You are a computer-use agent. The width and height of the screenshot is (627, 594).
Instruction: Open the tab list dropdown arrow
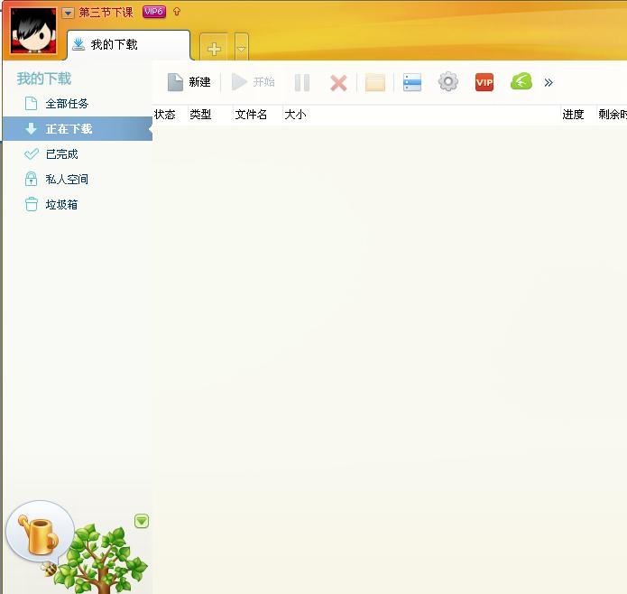[241, 49]
